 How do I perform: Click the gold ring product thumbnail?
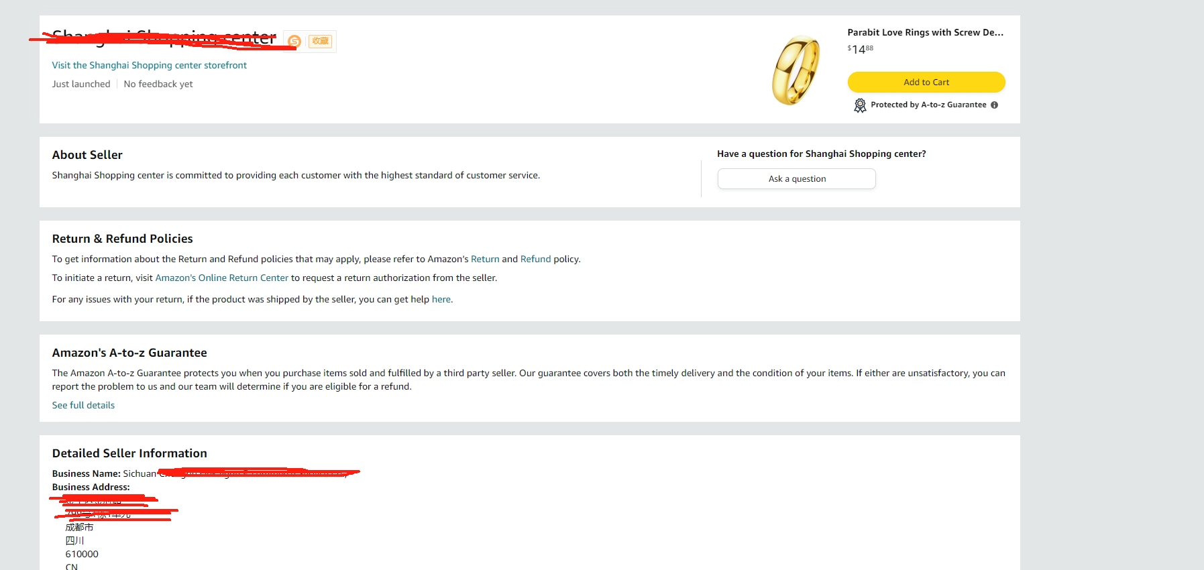796,70
